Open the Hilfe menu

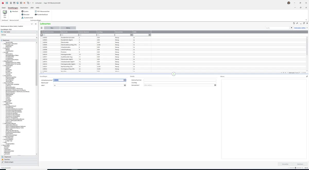[38, 8]
